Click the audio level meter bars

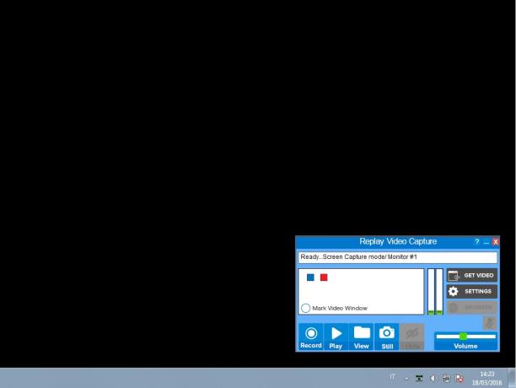coord(435,292)
